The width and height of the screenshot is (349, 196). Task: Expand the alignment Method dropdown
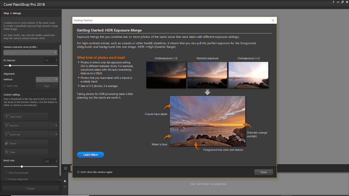[47, 80]
